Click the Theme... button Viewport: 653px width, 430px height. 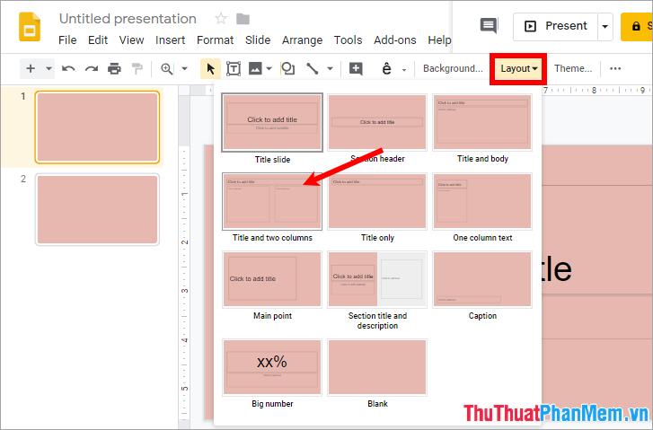tap(573, 69)
